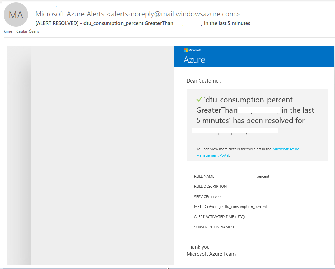Click the 'dtu_consumption_percent' heading in the alert box

tap(248, 100)
